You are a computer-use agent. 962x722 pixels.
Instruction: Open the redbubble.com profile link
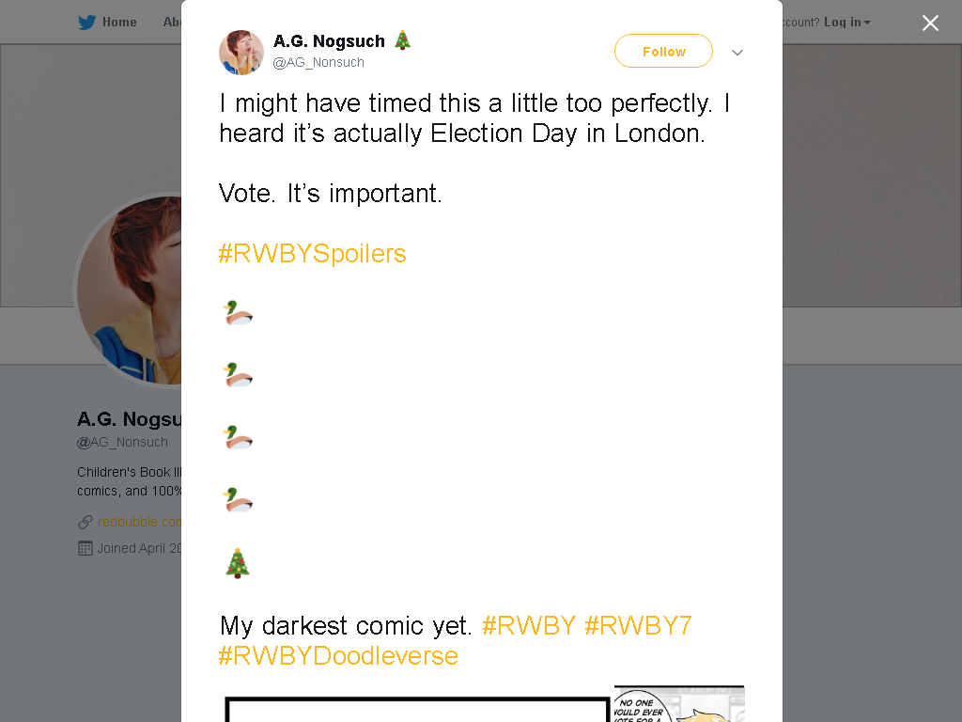139,522
